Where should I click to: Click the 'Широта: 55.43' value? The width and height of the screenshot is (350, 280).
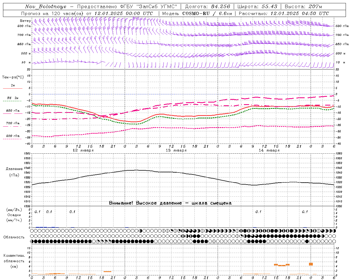tap(257, 7)
